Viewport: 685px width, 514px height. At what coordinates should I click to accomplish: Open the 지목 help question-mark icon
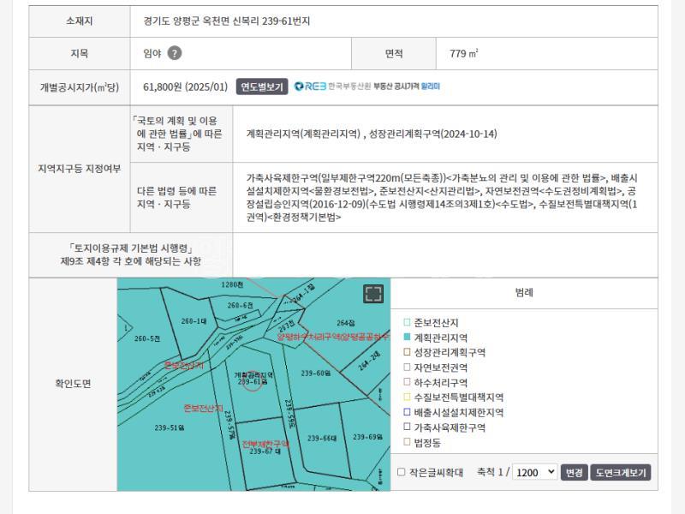click(x=175, y=53)
